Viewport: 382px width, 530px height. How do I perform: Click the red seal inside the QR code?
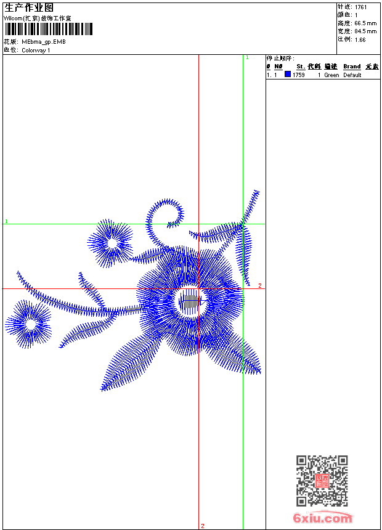tap(322, 481)
